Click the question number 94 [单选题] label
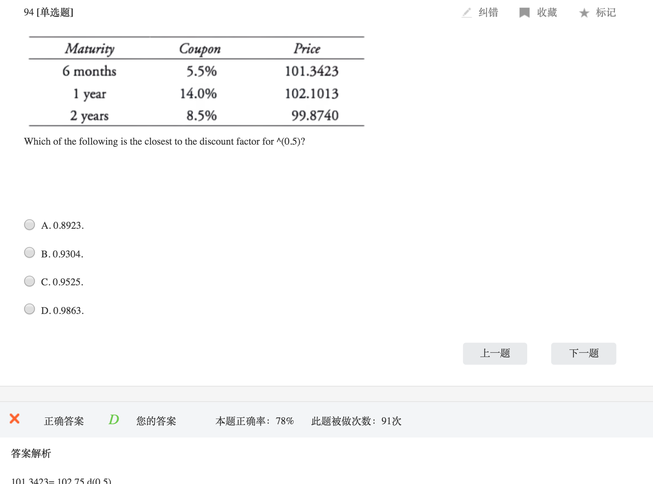The height and width of the screenshot is (484, 653). coord(48,13)
